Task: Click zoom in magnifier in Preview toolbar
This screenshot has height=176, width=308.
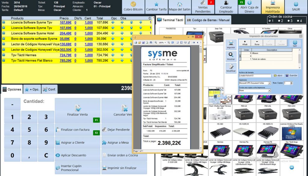Action: (156, 42)
